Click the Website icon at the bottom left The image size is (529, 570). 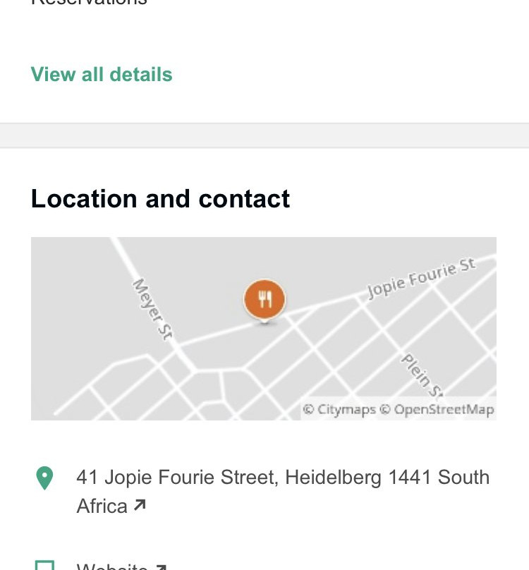(44, 566)
